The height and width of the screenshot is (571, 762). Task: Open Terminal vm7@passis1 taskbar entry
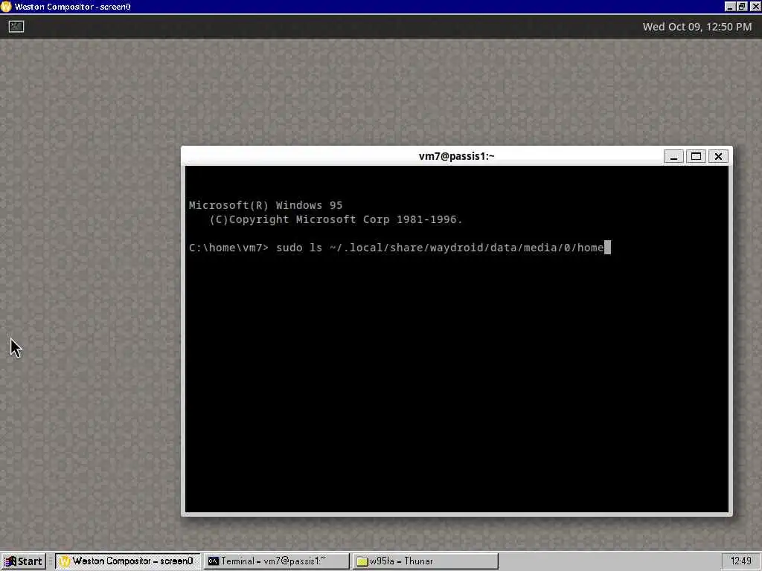pyautogui.click(x=276, y=561)
